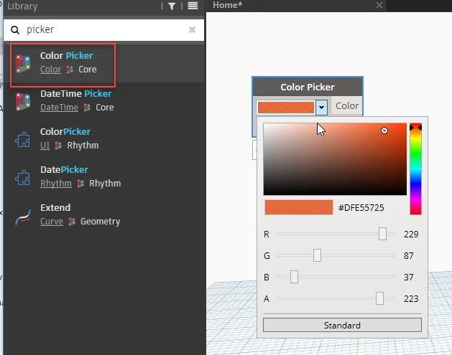Click the A alpha channel slider handle
Image resolution: width=452 pixels, height=355 pixels.
pyautogui.click(x=379, y=298)
